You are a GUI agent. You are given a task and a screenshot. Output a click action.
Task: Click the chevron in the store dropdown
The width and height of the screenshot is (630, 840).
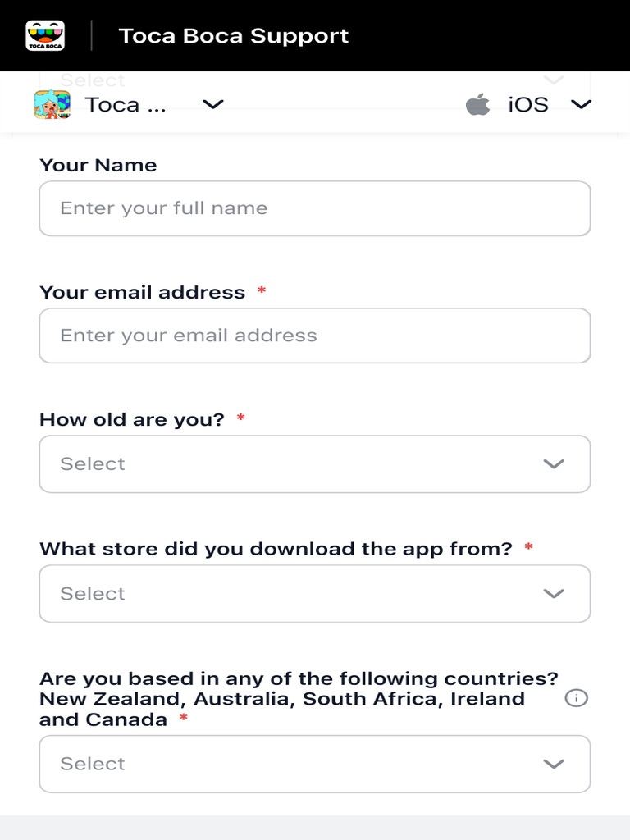coord(554,594)
